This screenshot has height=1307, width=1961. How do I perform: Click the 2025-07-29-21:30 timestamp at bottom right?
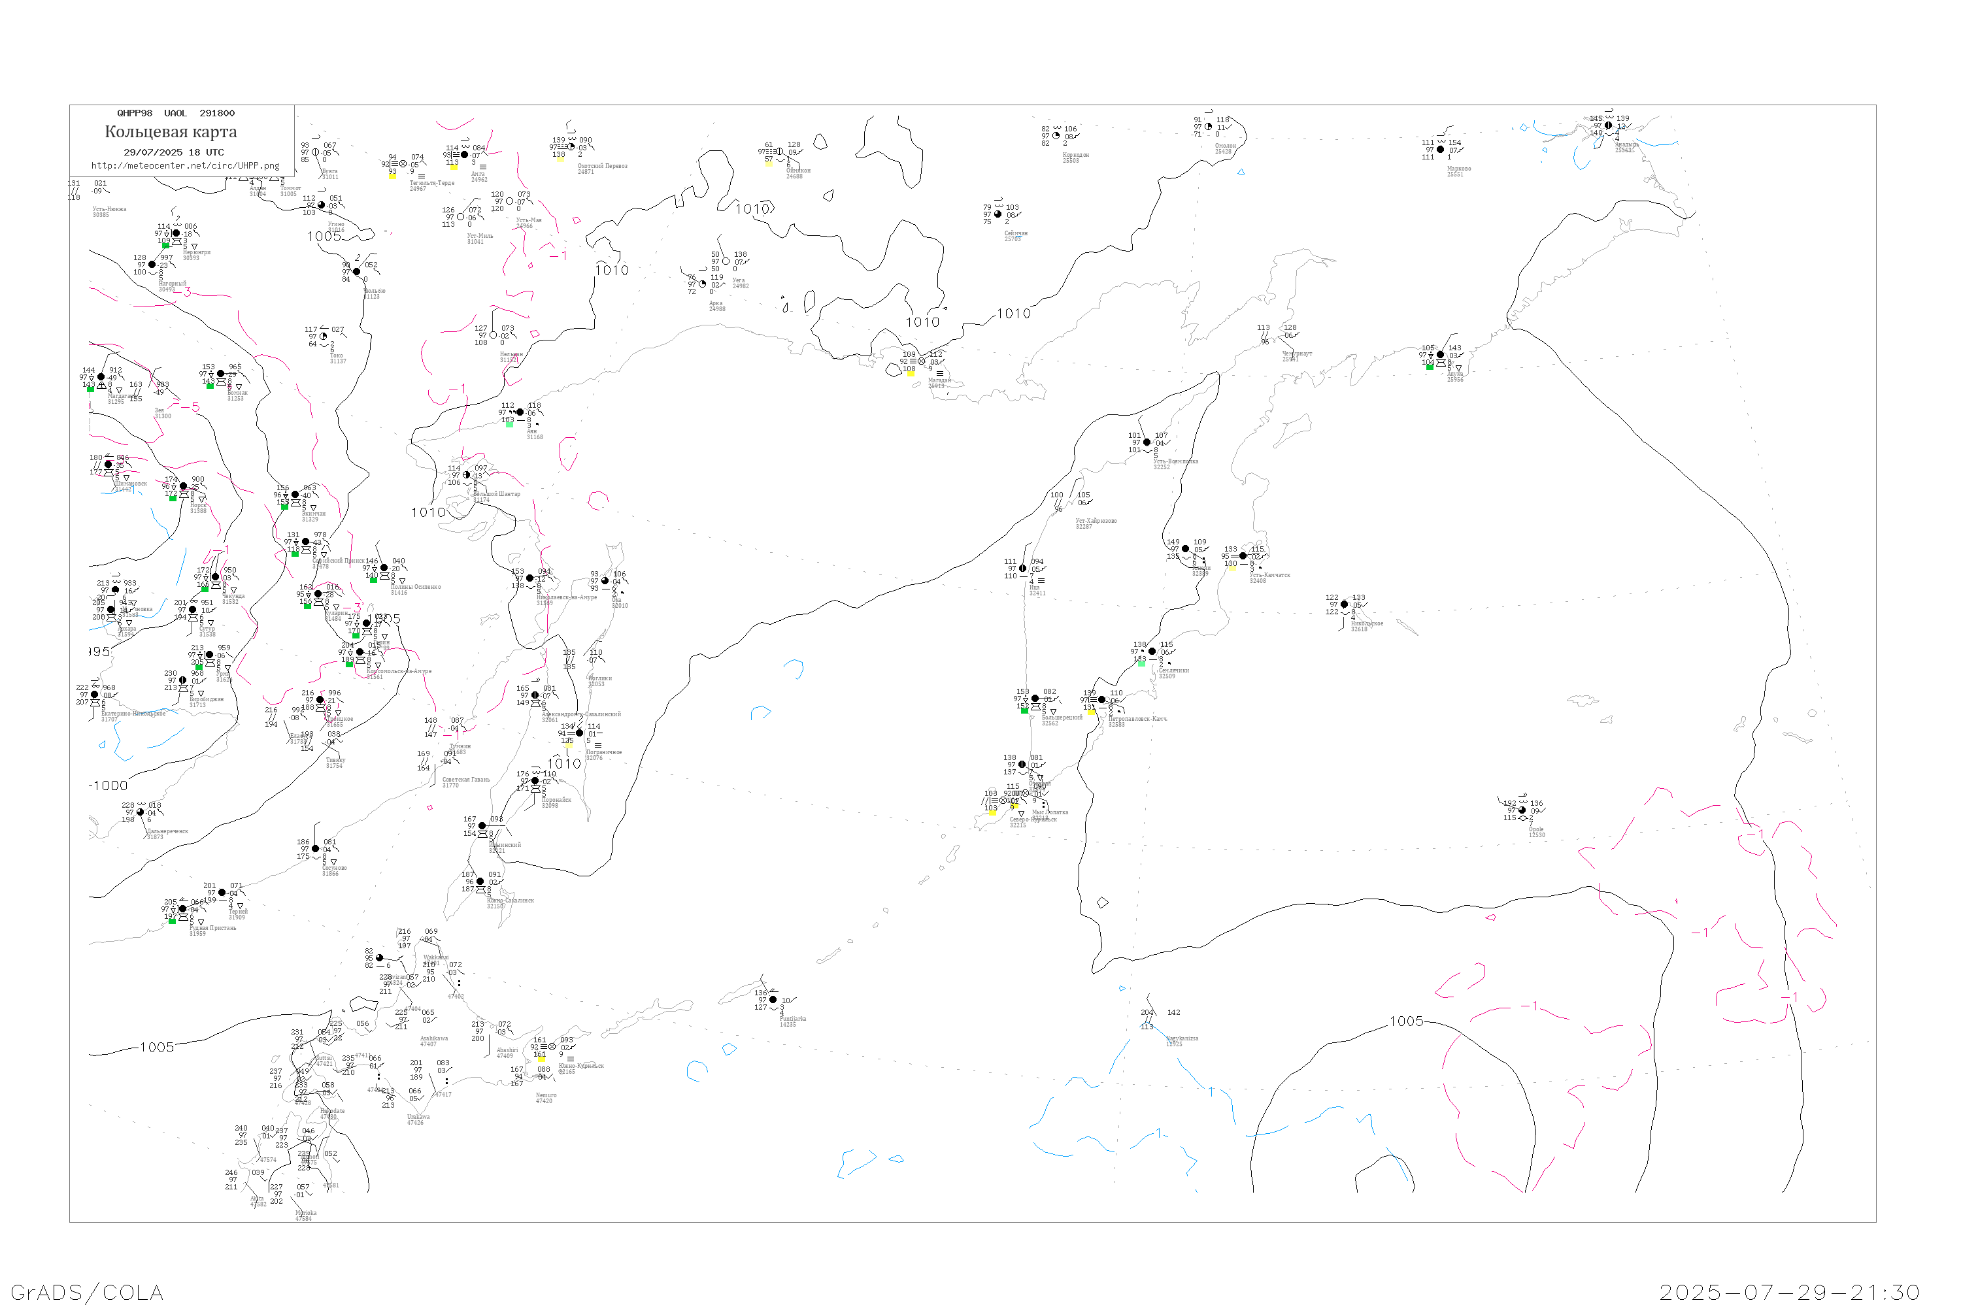click(x=1789, y=1292)
